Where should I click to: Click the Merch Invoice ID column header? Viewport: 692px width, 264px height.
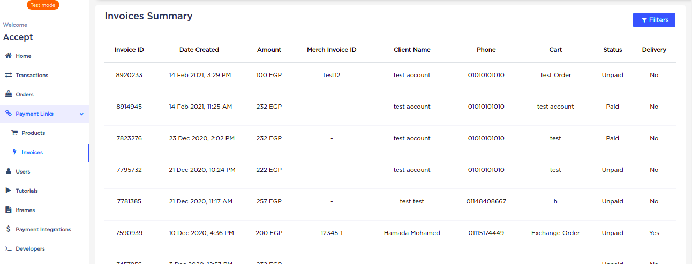pos(332,50)
